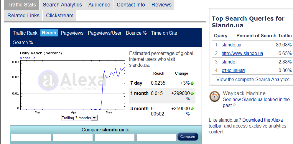View the complete Search Analytics link
The image size is (293, 144).
(x=253, y=79)
